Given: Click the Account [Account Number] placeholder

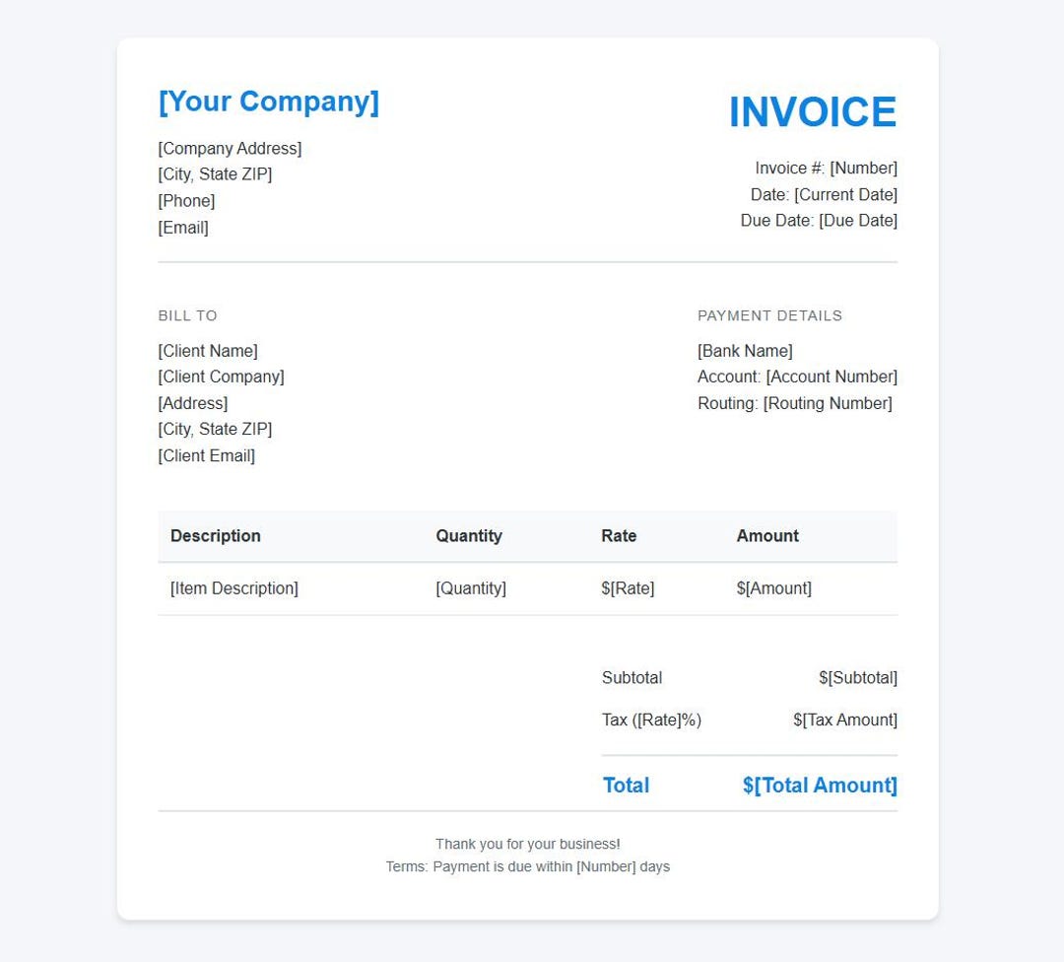Looking at the screenshot, I should [796, 377].
